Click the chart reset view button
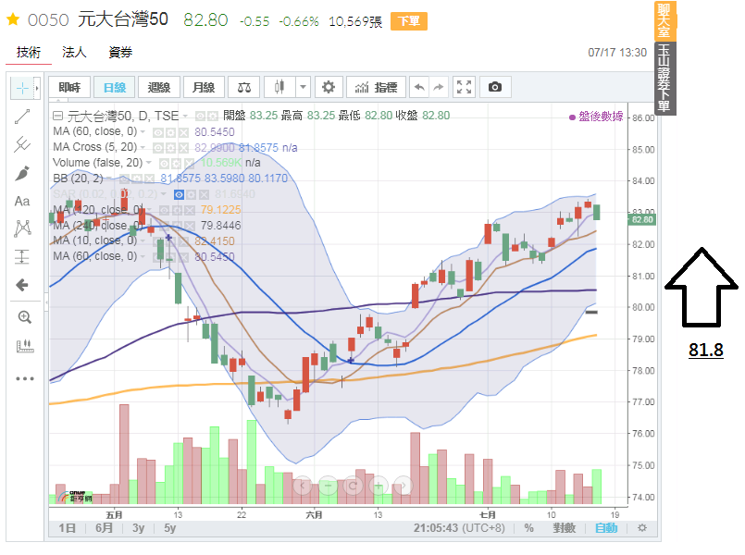 point(353,486)
